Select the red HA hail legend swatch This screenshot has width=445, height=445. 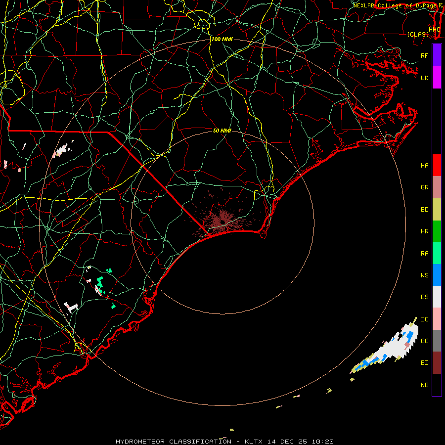click(x=437, y=165)
